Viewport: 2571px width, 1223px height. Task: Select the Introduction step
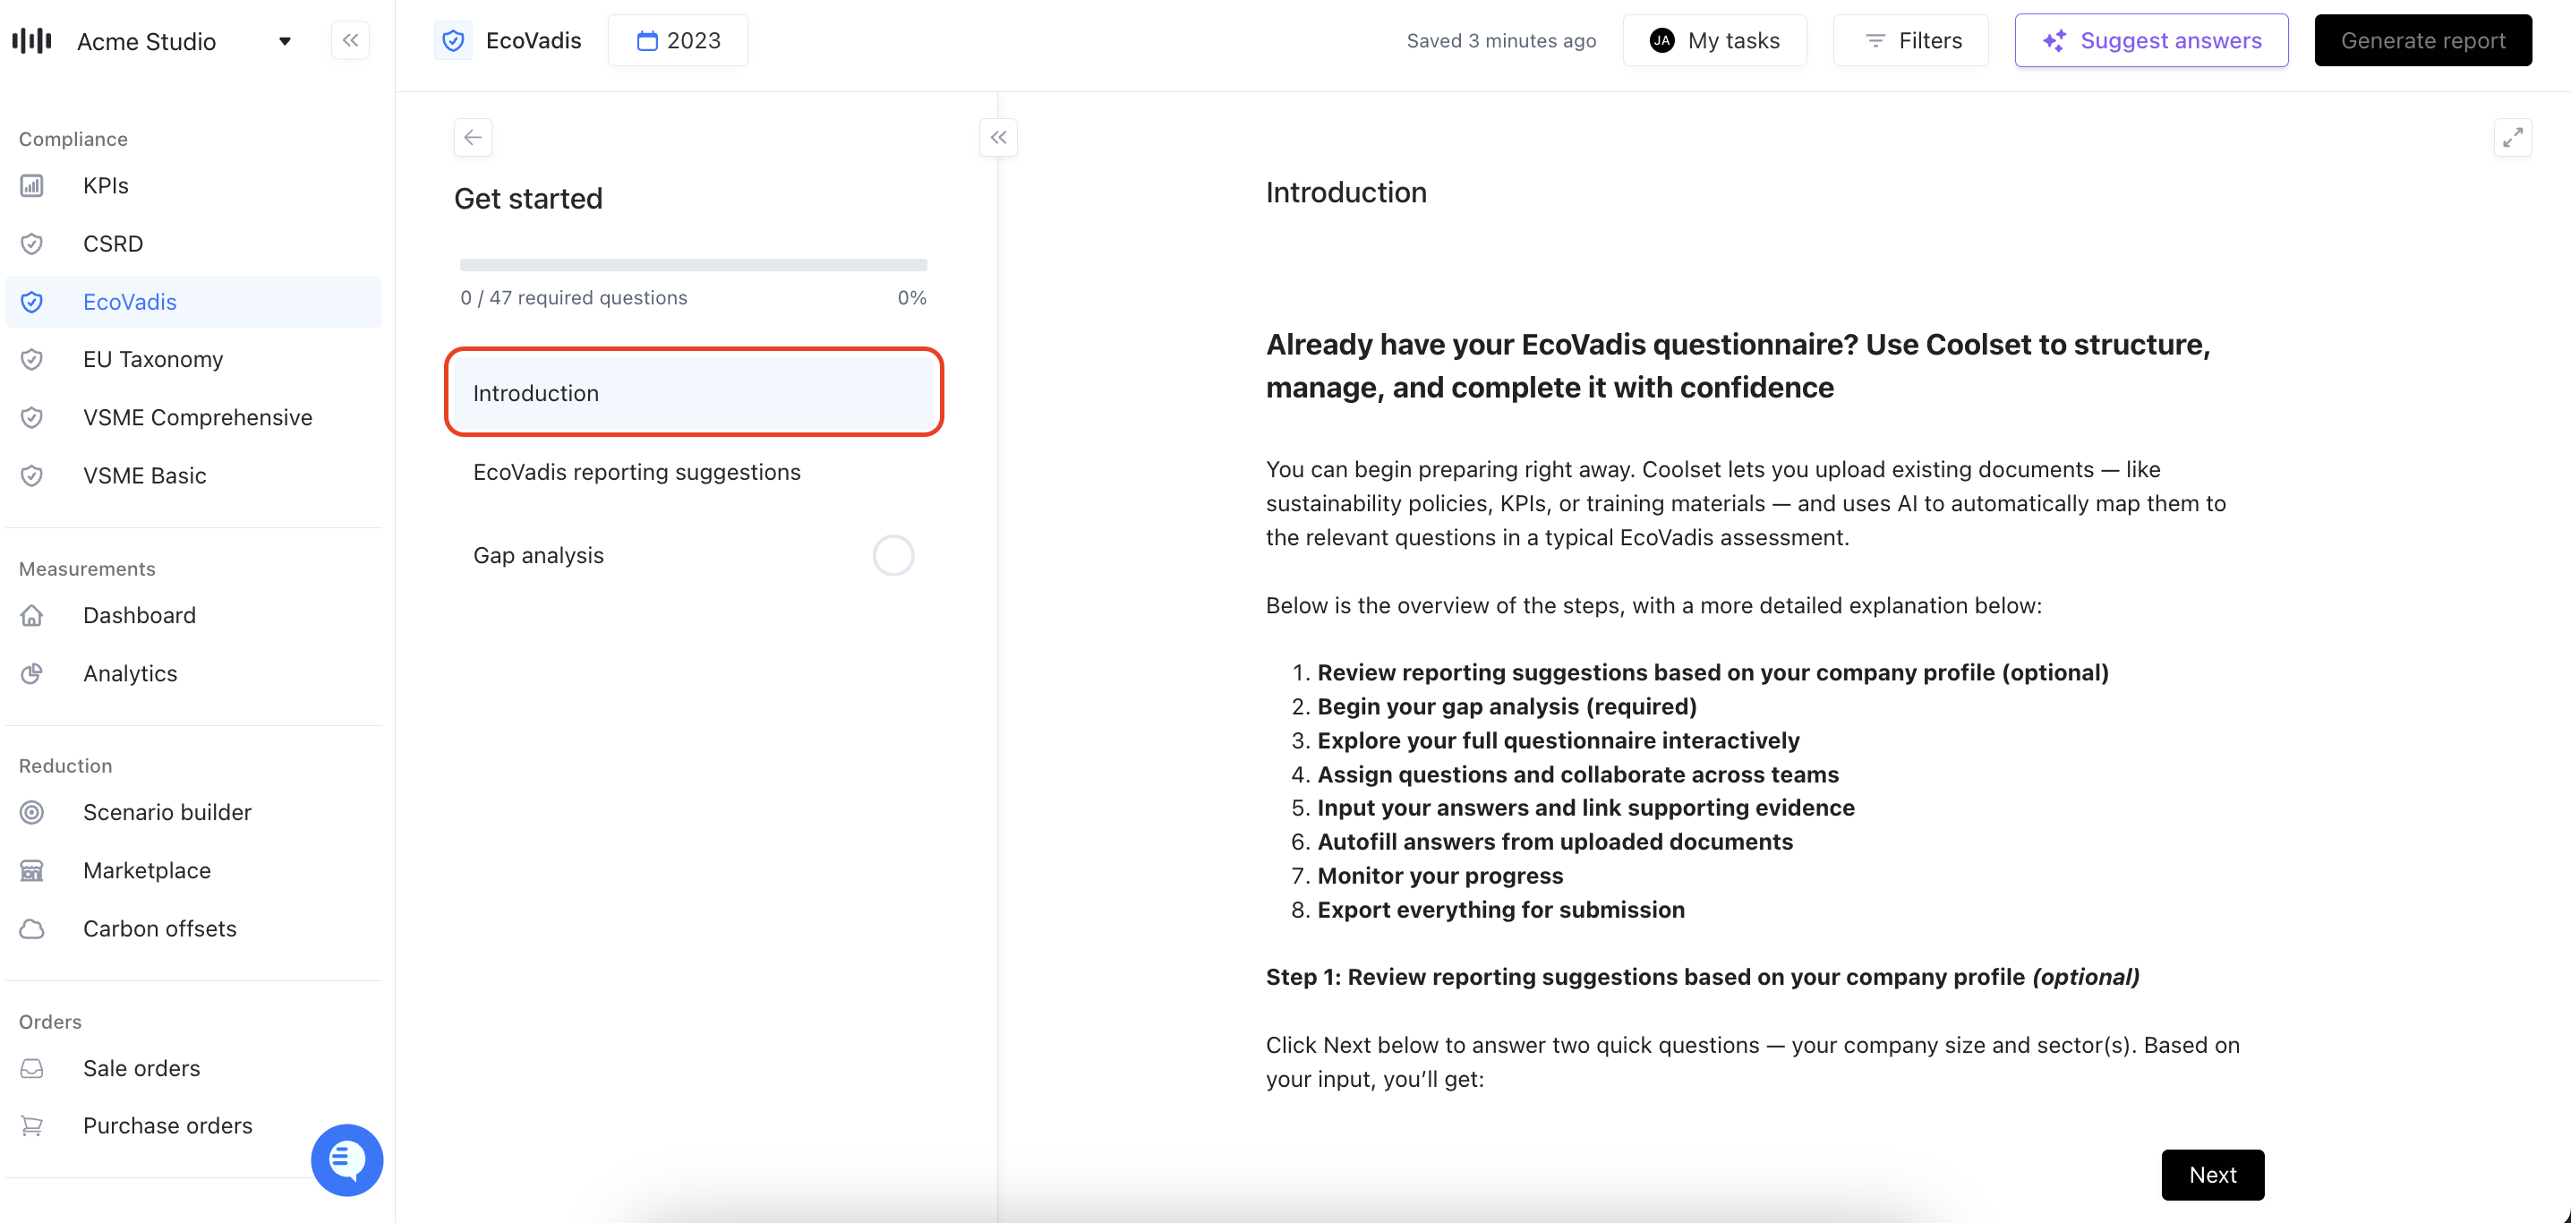(694, 392)
